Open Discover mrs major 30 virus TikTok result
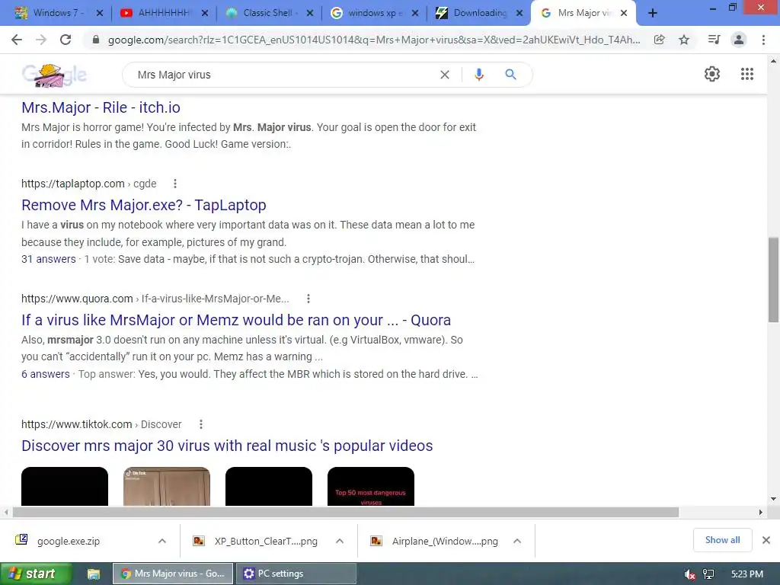The width and height of the screenshot is (780, 585). [227, 446]
